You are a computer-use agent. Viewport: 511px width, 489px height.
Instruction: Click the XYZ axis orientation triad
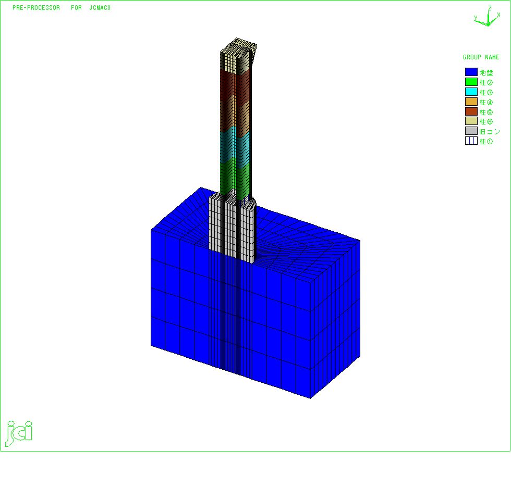click(487, 16)
